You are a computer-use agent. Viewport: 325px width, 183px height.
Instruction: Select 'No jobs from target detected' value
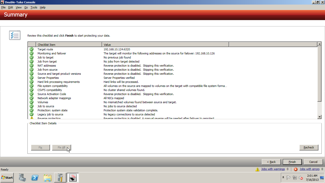[121, 62]
